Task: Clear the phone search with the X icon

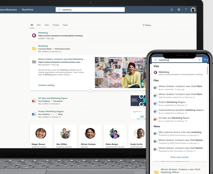Action: tap(199, 60)
